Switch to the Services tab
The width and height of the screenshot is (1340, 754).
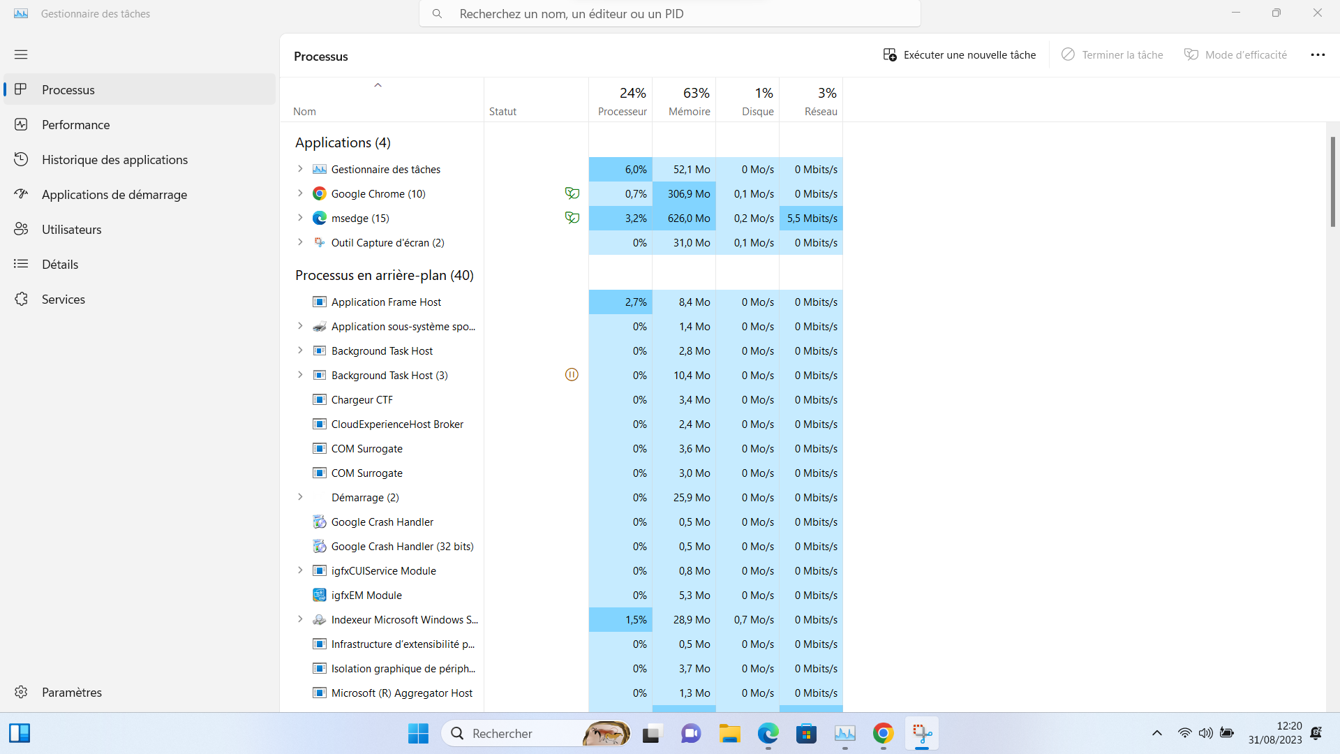(63, 299)
